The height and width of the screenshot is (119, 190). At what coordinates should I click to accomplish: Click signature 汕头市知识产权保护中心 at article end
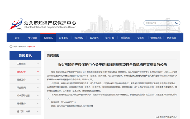pos(166,117)
